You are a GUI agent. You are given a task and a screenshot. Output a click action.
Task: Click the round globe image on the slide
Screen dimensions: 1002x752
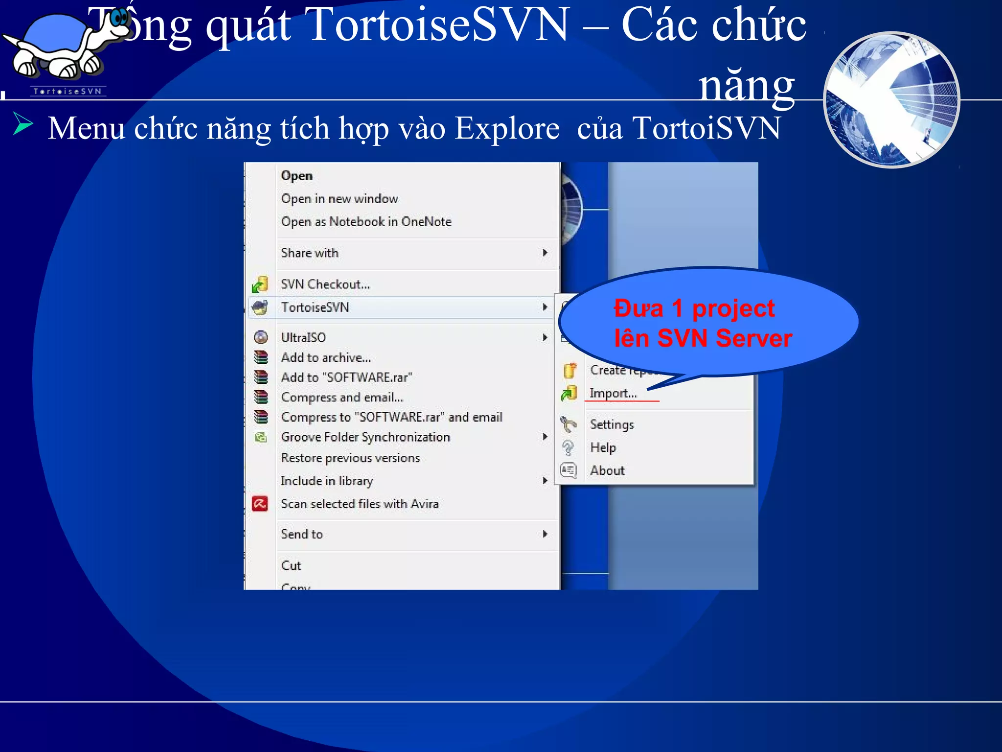891,100
